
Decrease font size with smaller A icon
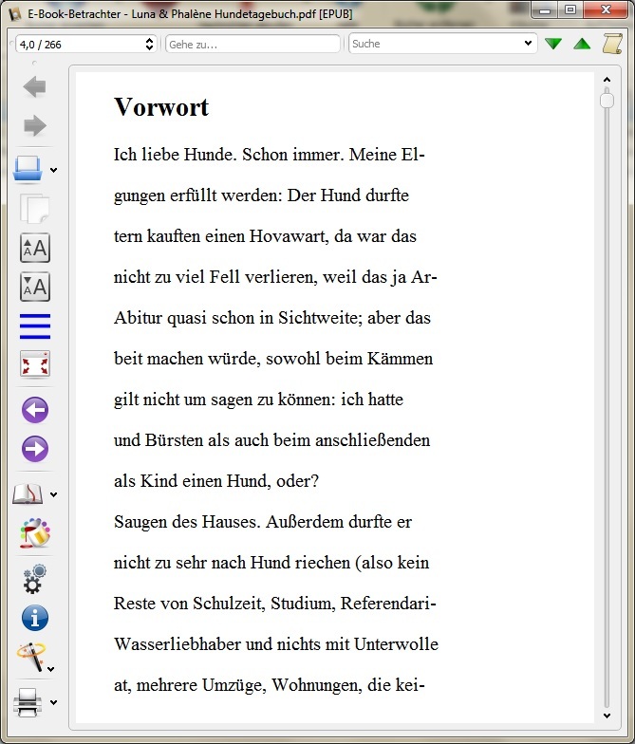35,287
